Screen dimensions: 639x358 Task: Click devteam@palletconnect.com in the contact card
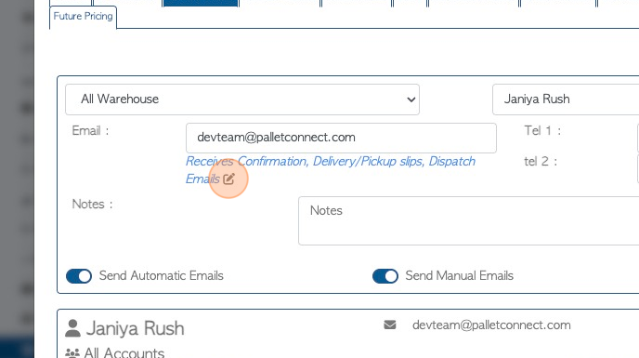point(491,325)
